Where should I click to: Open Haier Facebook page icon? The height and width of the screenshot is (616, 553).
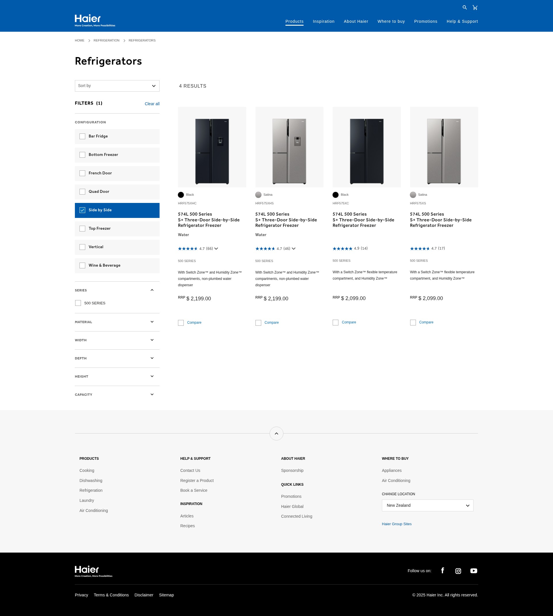tap(442, 570)
